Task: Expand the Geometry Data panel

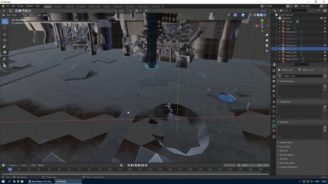Action: 287,163
